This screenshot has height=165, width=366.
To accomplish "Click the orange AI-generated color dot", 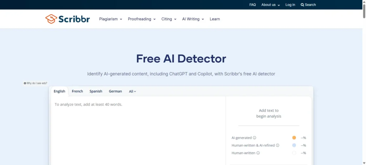I will [294, 138].
